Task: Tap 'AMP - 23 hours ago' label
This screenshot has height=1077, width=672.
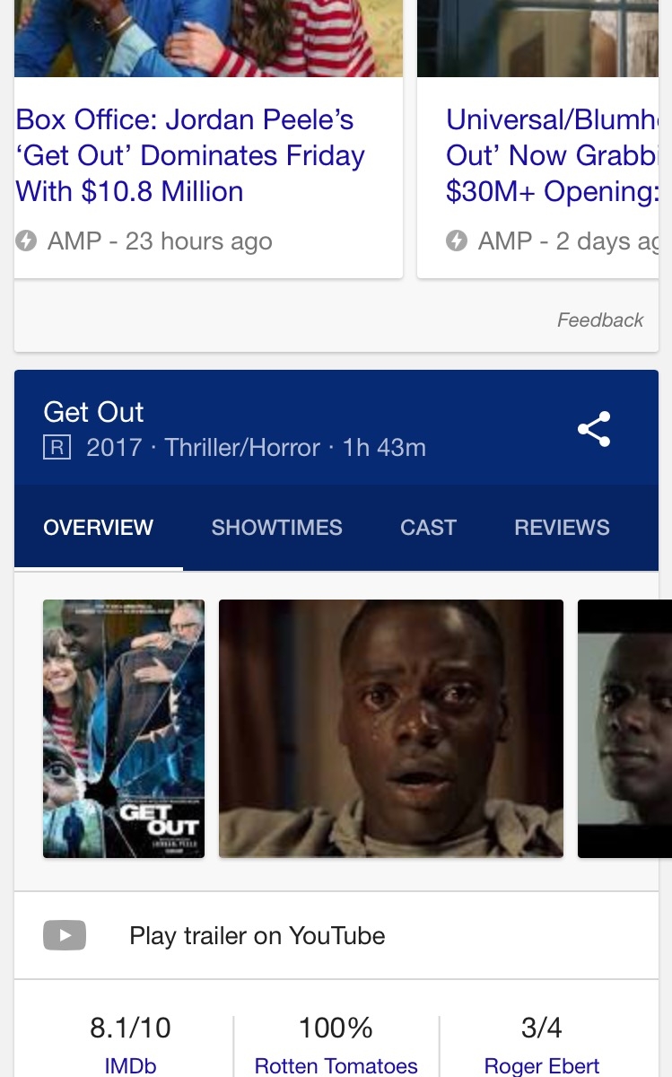Action: click(159, 241)
